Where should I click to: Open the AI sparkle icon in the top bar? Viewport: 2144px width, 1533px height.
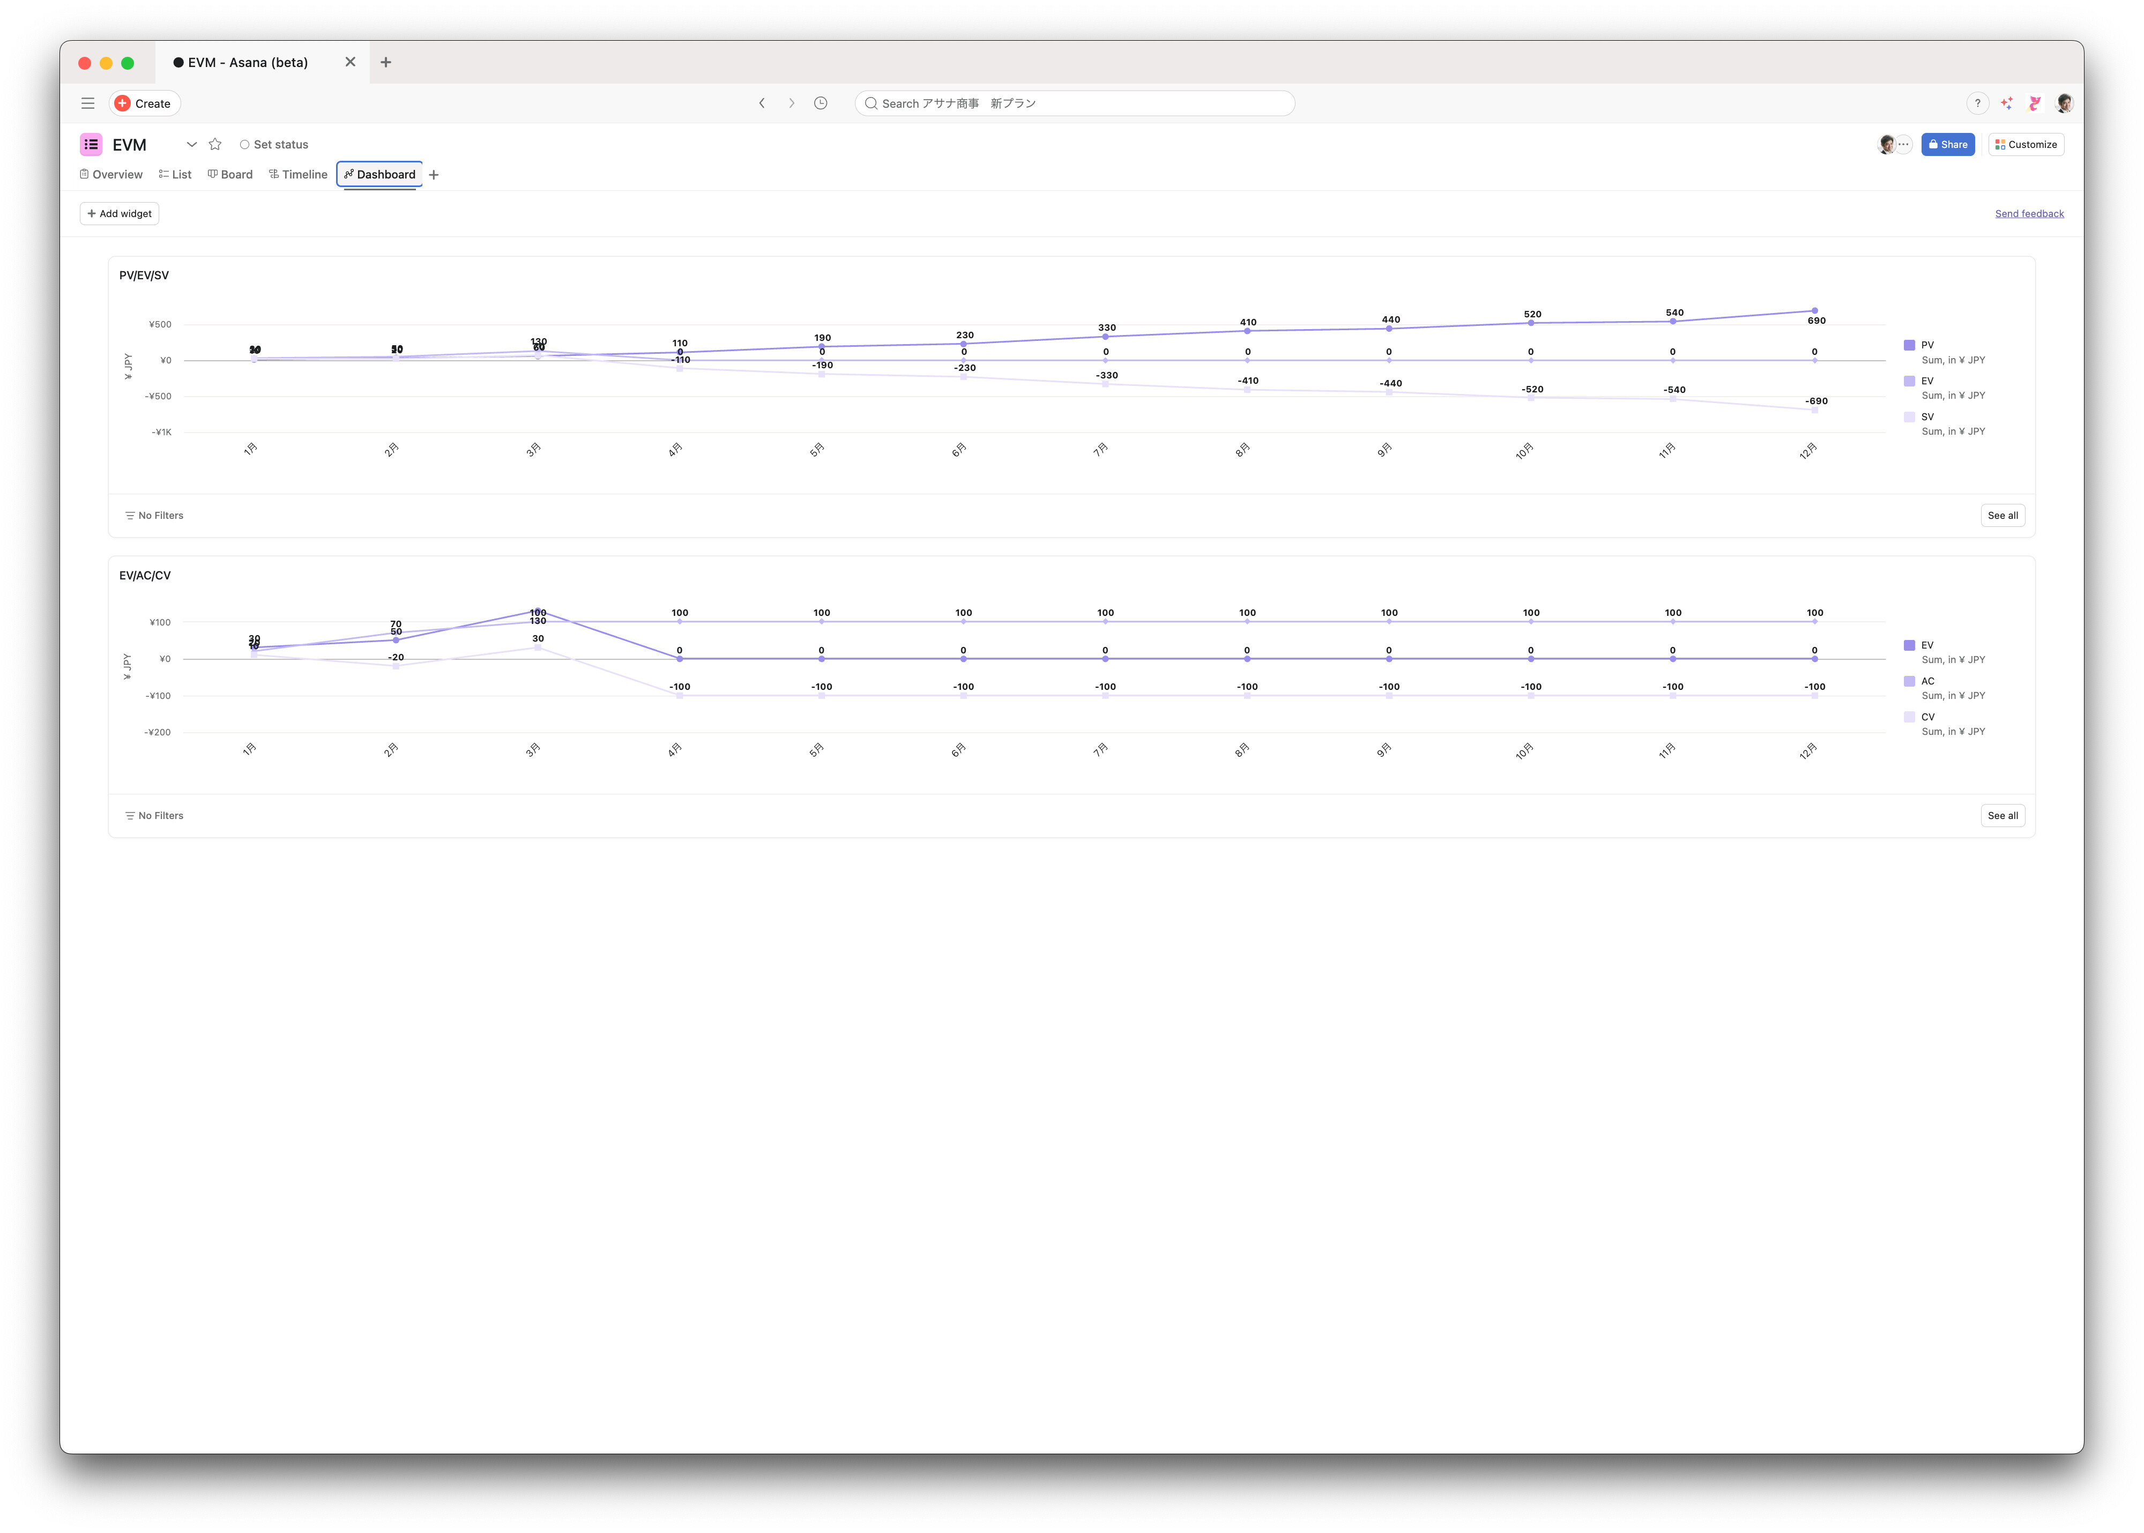2006,104
